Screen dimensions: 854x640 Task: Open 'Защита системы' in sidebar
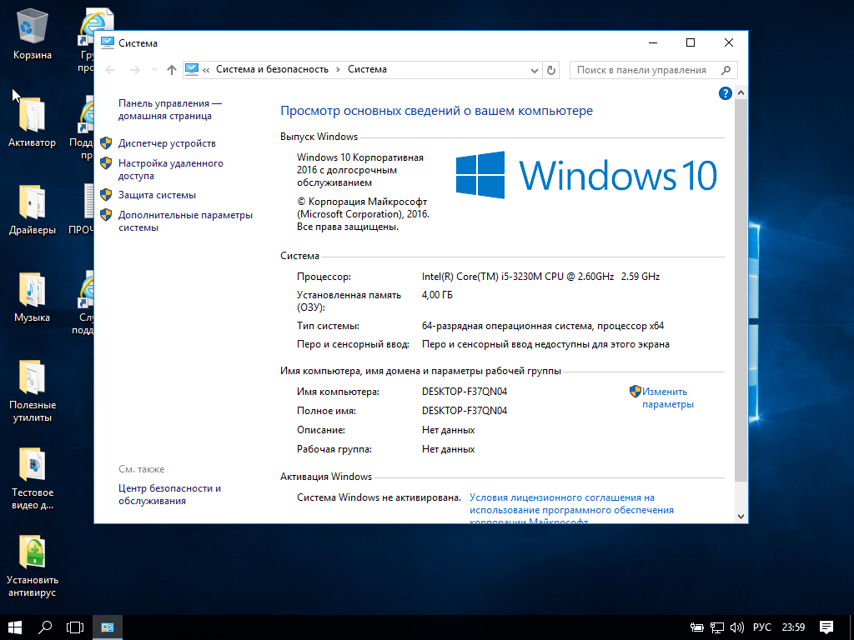tap(157, 195)
